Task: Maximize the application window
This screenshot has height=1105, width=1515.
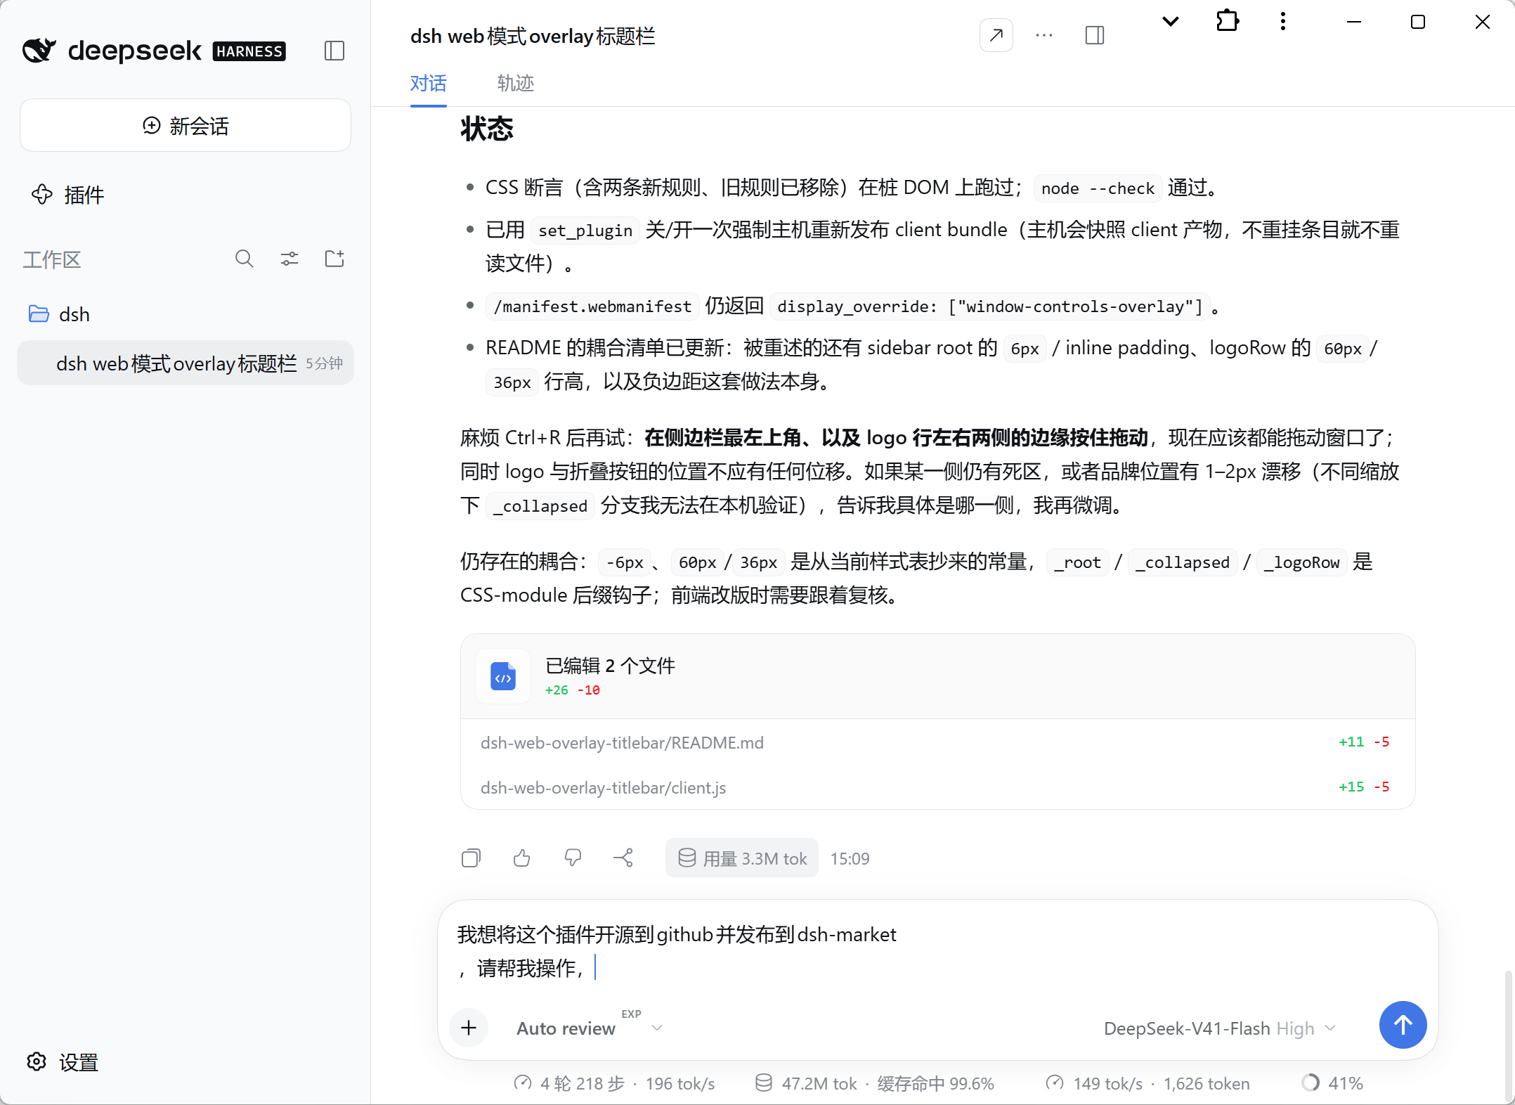Action: [1418, 22]
